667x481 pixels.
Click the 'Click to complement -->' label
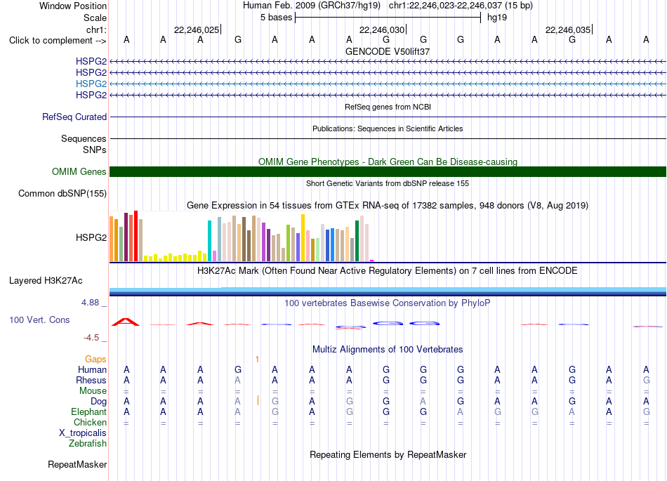tap(58, 41)
